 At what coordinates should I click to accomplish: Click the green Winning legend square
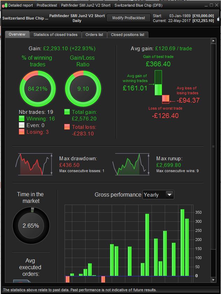point(22,118)
